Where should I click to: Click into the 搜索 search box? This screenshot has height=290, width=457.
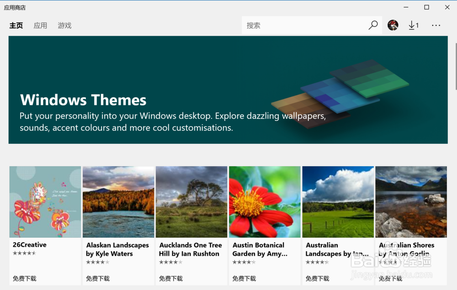coord(304,26)
